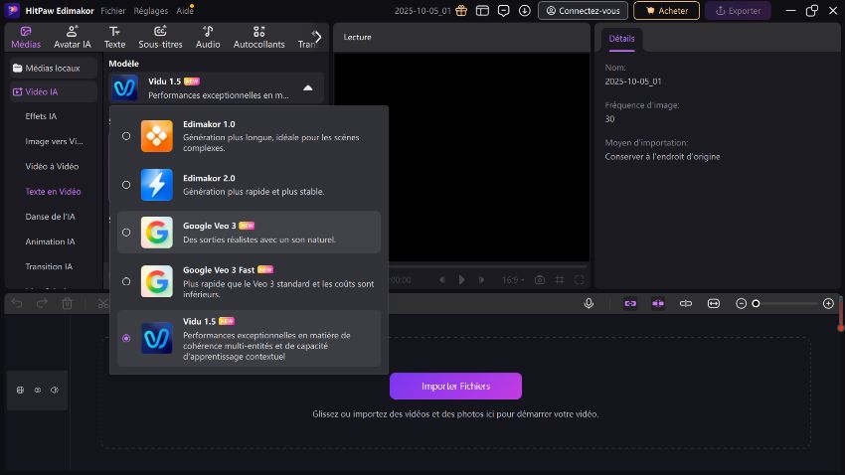Click the Exporter button

[x=738, y=11]
